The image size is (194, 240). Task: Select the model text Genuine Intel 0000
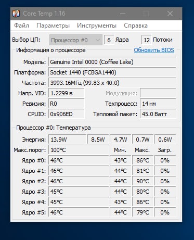coord(74,62)
